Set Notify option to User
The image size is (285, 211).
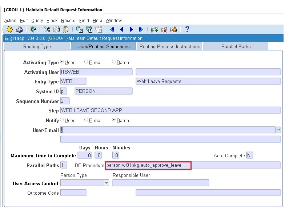point(62,120)
